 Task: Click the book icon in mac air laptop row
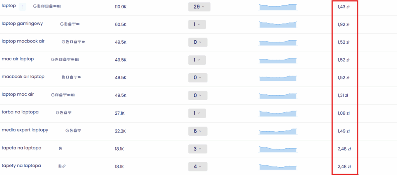[x=77, y=59]
